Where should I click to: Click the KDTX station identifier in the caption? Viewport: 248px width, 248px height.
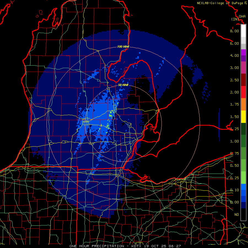[x=137, y=246]
